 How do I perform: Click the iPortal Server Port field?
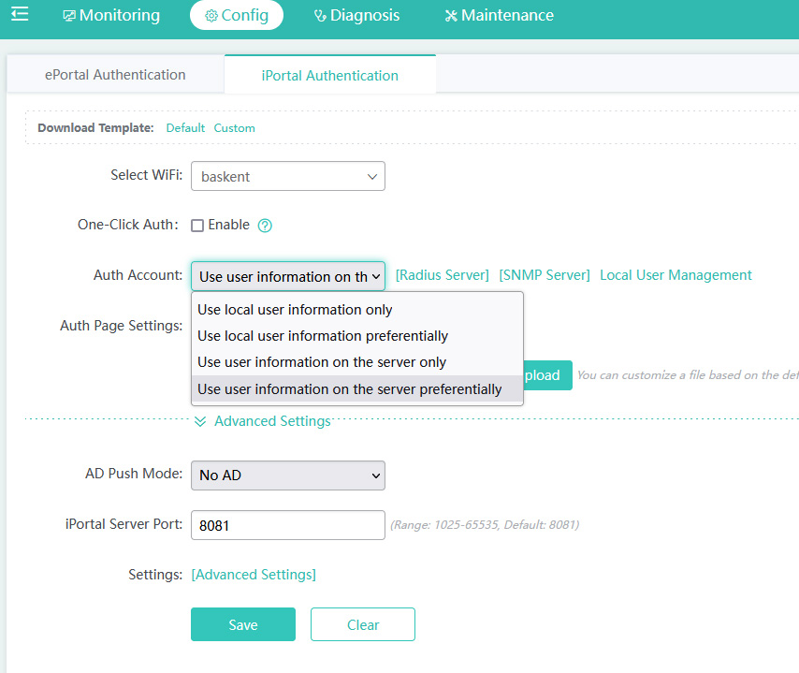point(288,525)
